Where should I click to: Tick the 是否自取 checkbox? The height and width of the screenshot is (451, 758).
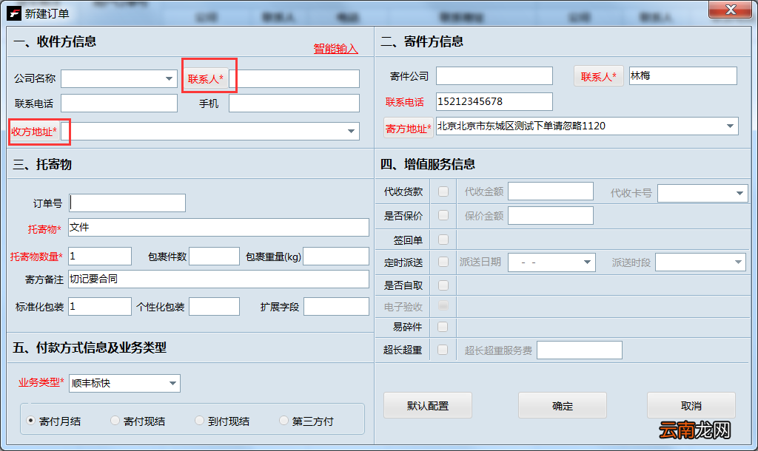click(x=443, y=285)
